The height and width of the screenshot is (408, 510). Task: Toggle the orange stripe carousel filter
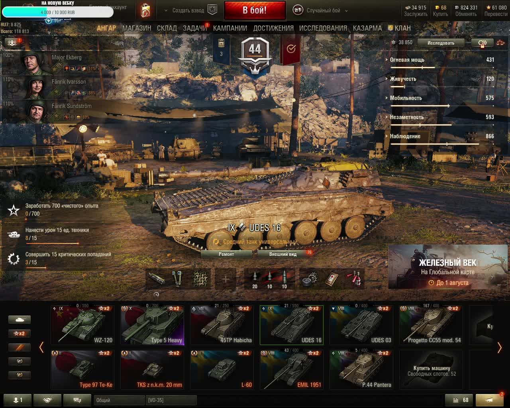(20, 347)
